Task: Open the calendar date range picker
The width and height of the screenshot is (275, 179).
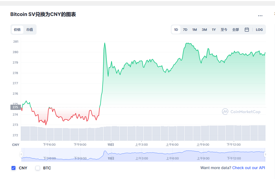Action: (x=247, y=30)
